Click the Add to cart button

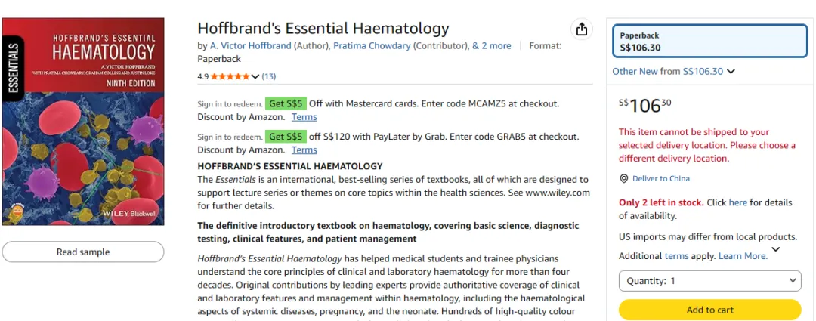tap(709, 310)
